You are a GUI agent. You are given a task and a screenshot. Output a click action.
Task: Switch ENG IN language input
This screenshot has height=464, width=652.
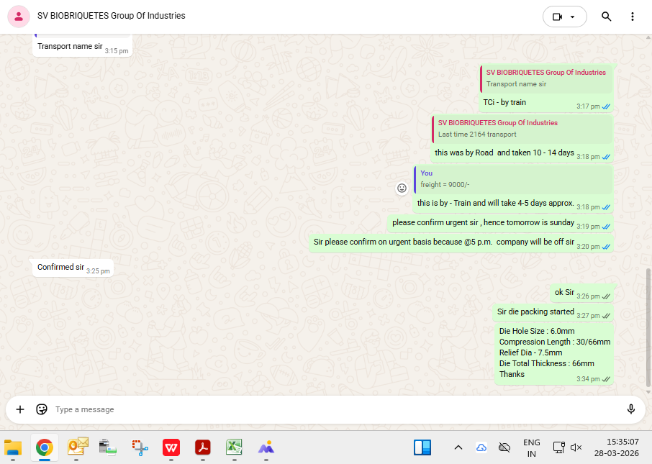(x=531, y=447)
